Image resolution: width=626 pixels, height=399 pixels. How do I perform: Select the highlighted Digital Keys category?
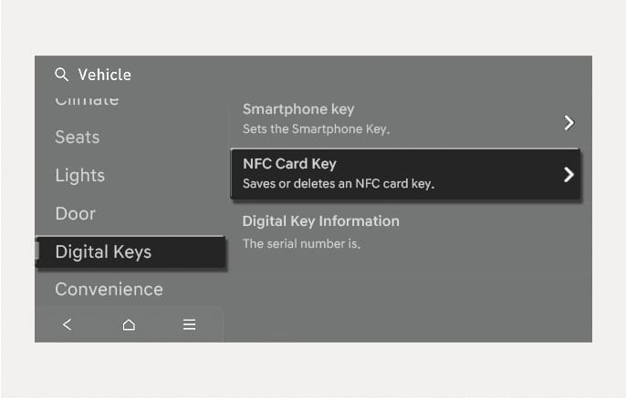pos(103,252)
